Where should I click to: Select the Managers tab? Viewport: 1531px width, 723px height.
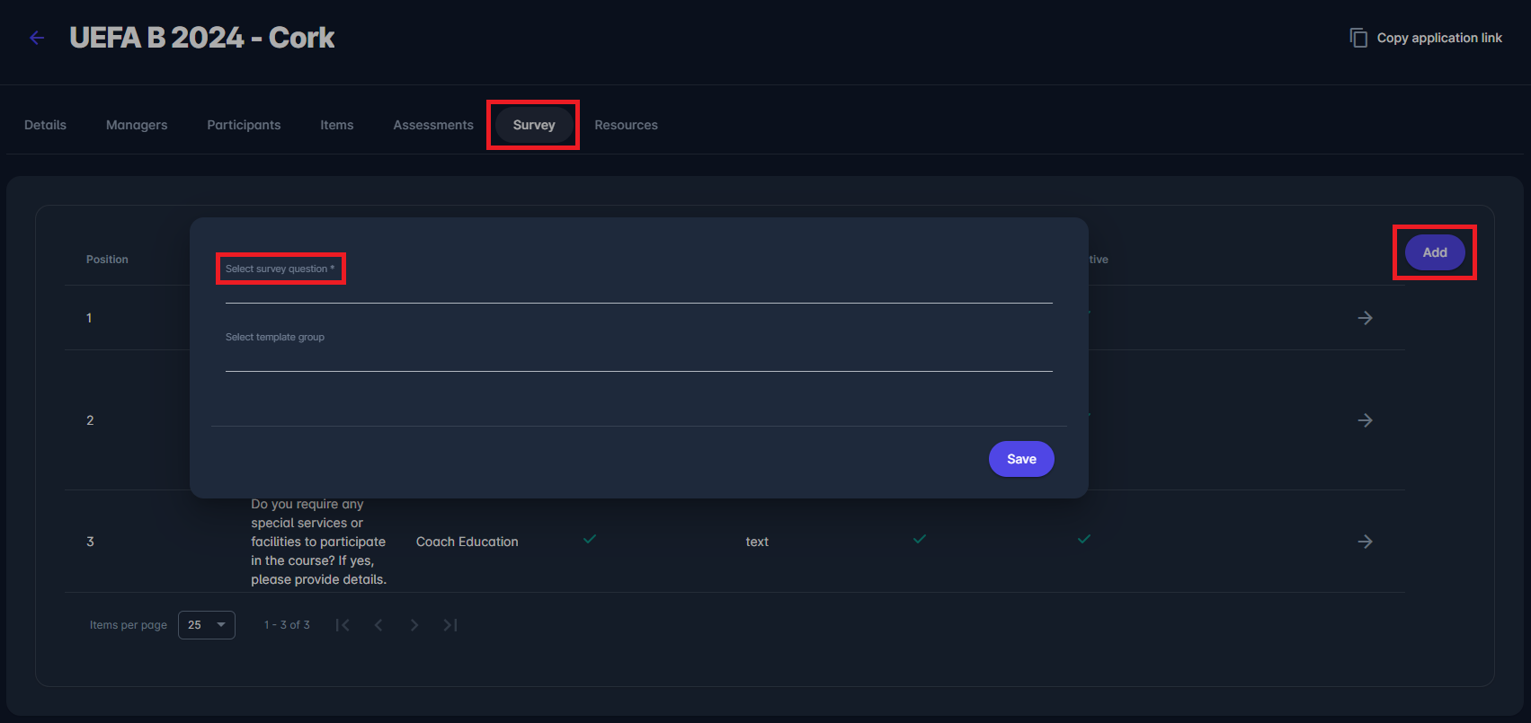137,125
